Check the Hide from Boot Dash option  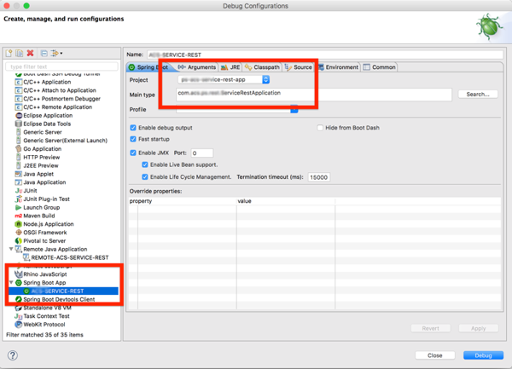pyautogui.click(x=320, y=128)
